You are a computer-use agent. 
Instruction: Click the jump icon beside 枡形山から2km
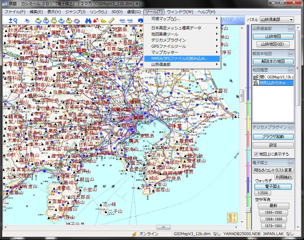[256, 83]
